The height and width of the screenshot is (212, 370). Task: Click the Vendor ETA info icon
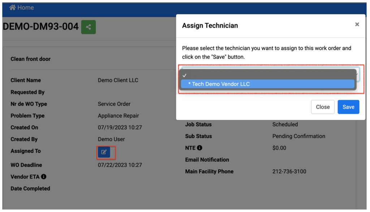tap(44, 176)
